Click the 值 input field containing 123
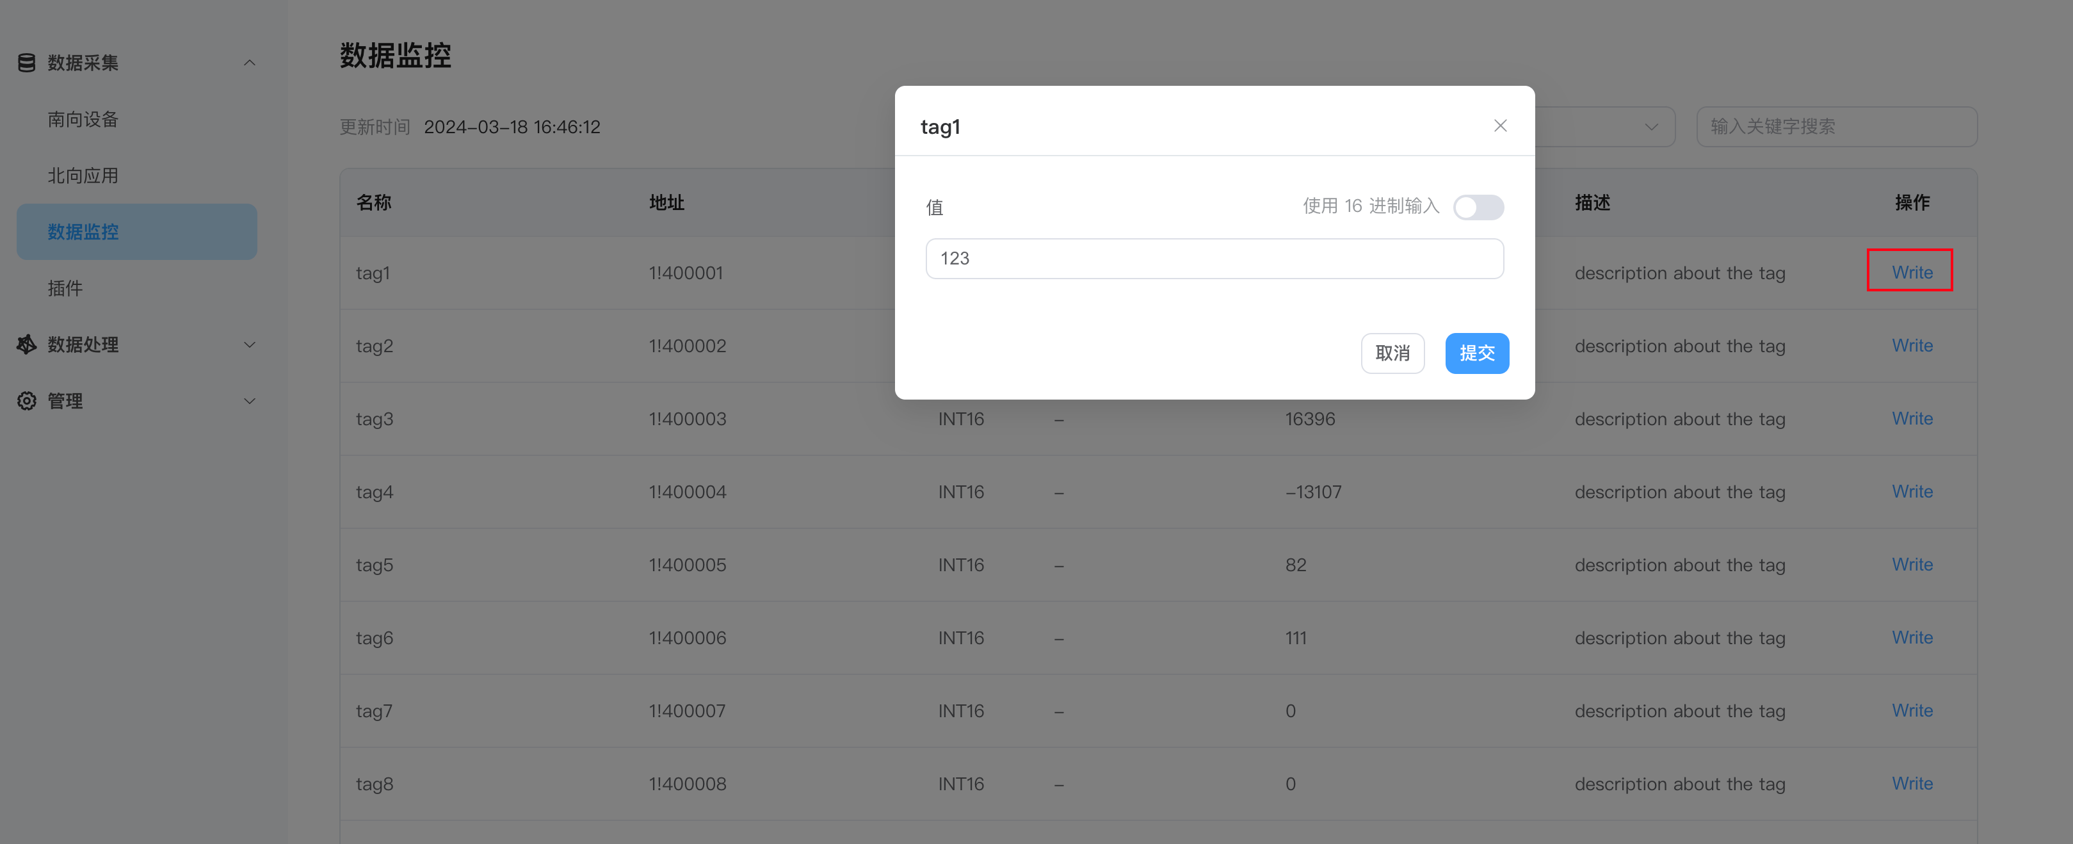Viewport: 2073px width, 844px height. [x=1214, y=258]
